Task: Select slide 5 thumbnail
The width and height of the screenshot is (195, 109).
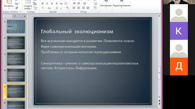Action: [16, 91]
